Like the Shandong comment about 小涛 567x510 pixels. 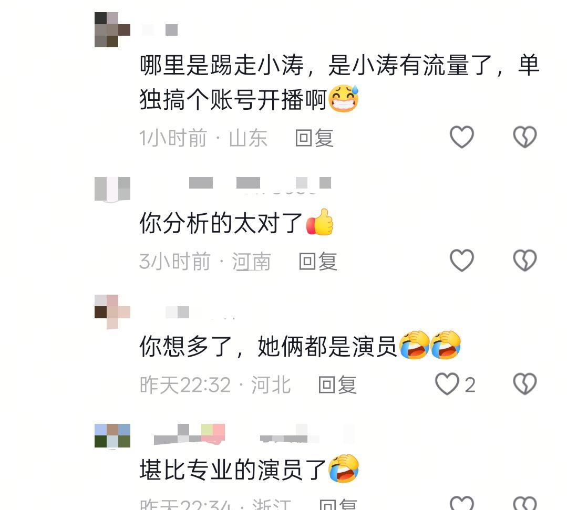pyautogui.click(x=462, y=137)
